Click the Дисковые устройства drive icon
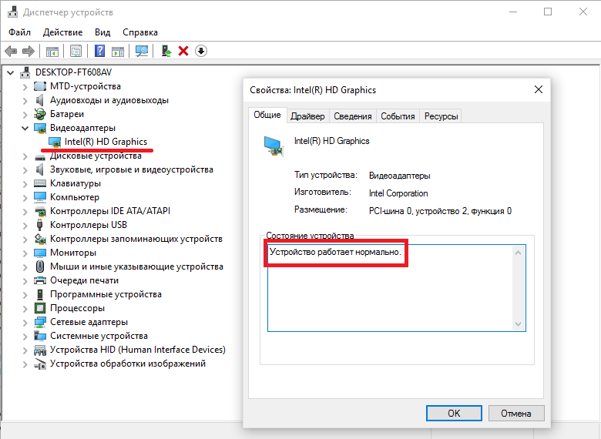Image resolution: width=601 pixels, height=439 pixels. click(x=40, y=157)
